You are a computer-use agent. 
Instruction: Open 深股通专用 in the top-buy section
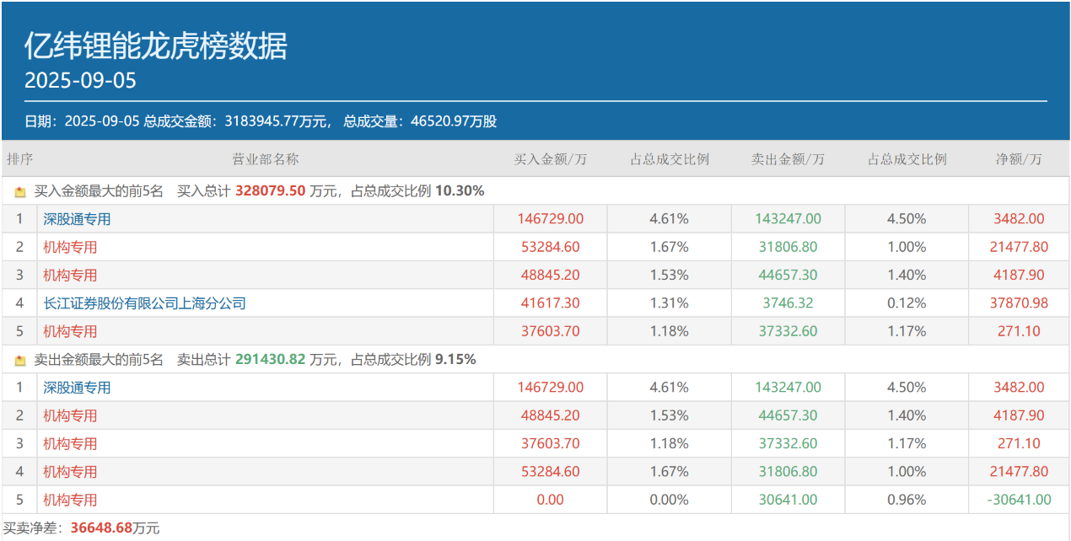77,219
